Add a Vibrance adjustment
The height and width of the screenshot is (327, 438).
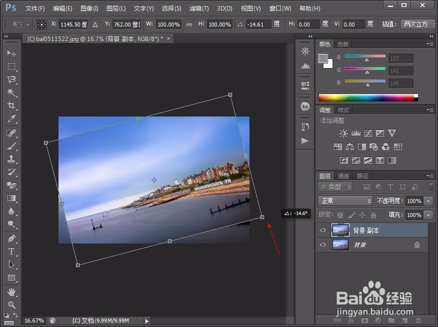392,133
